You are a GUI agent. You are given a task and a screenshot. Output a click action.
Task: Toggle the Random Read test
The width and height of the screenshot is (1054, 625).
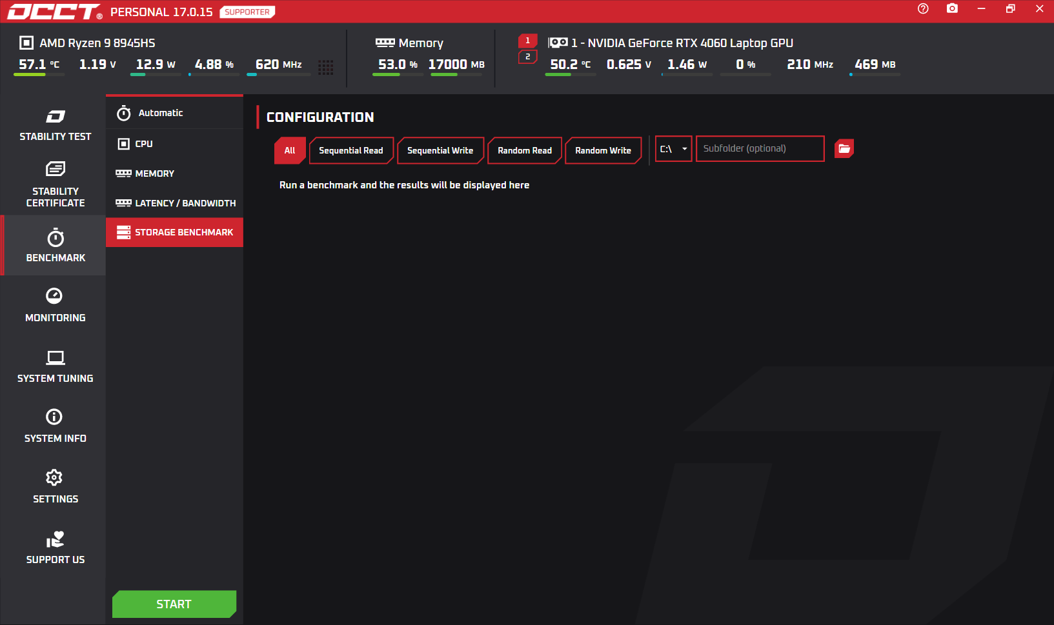(x=525, y=150)
